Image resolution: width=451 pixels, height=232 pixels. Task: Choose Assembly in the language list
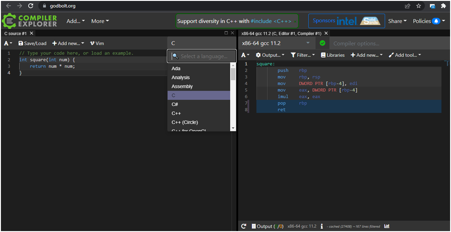(182, 86)
